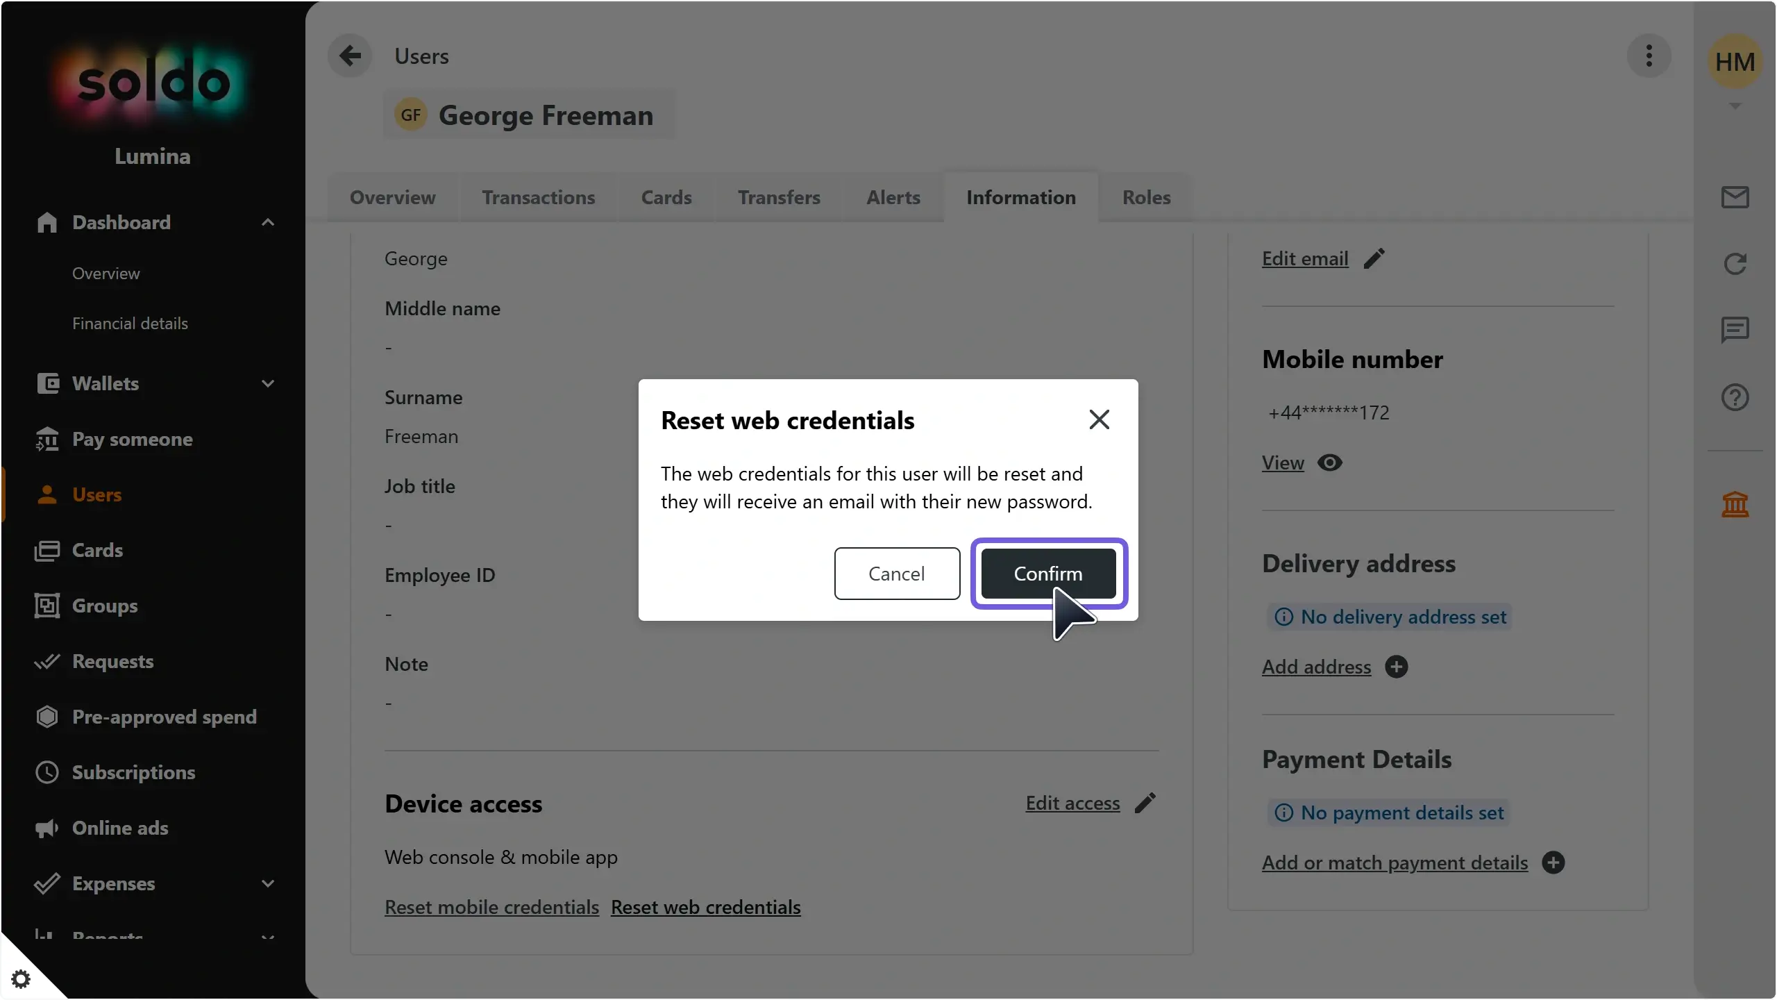Click the Requests double-check icon
The width and height of the screenshot is (1777, 1000).
[47, 661]
